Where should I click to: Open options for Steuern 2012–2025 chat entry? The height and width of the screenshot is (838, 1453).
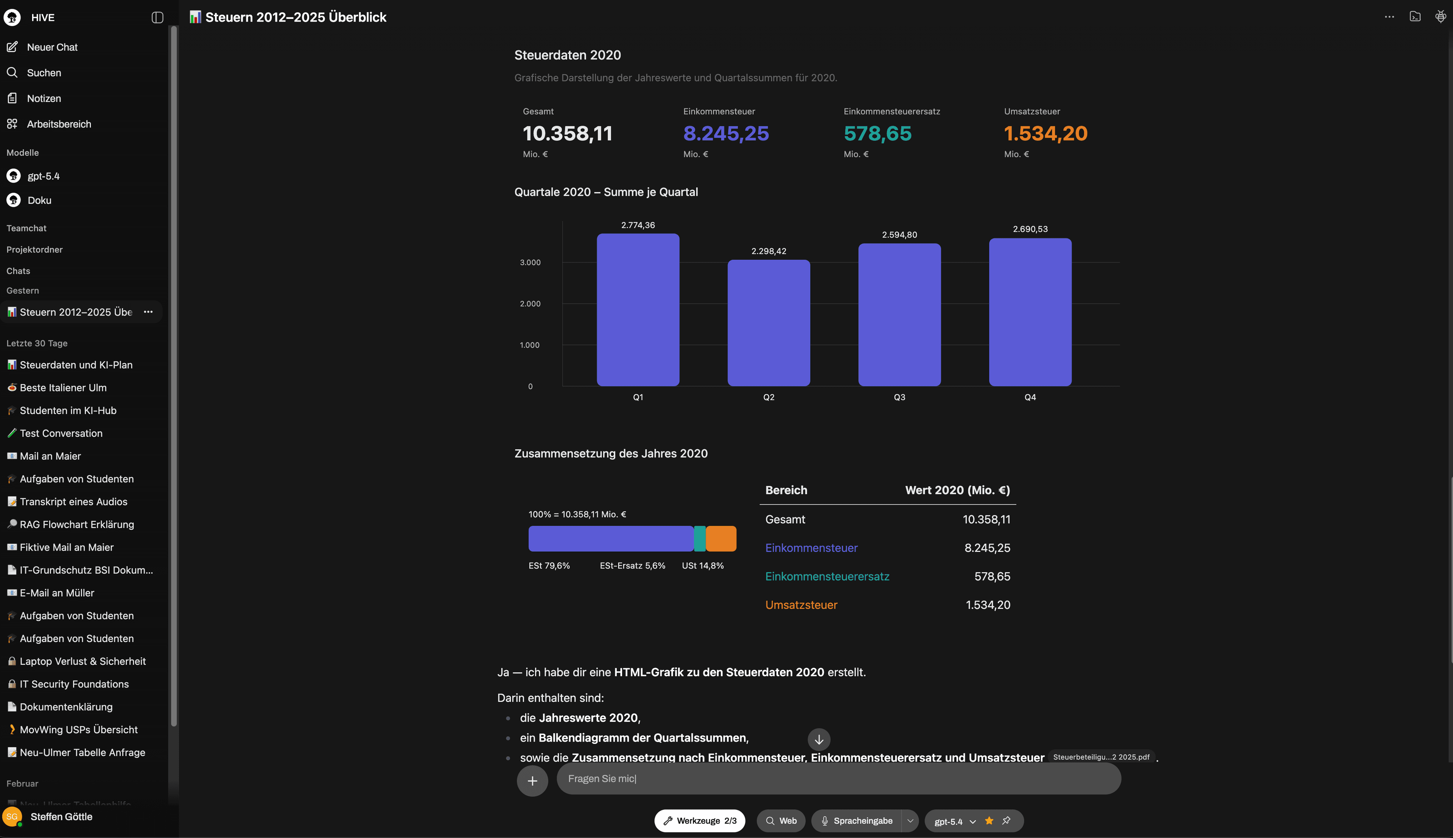click(148, 311)
